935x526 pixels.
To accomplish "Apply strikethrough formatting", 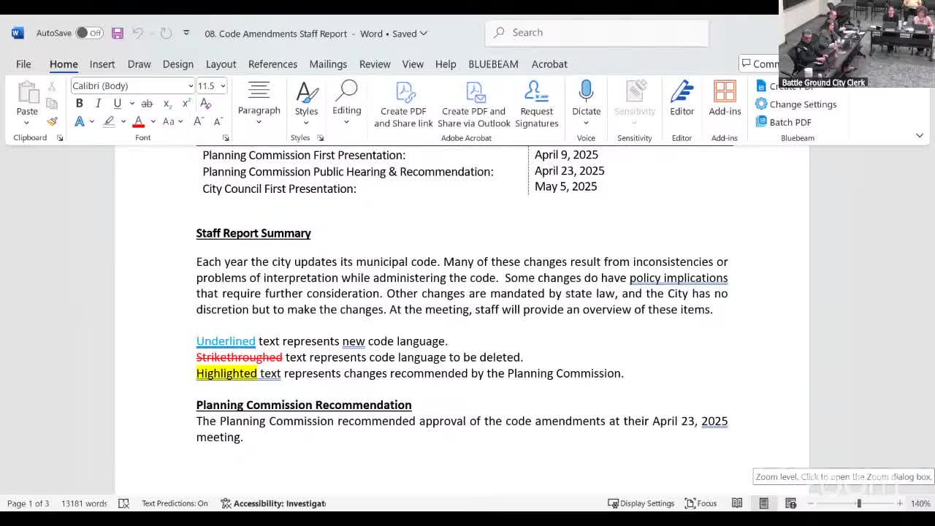I will (147, 104).
